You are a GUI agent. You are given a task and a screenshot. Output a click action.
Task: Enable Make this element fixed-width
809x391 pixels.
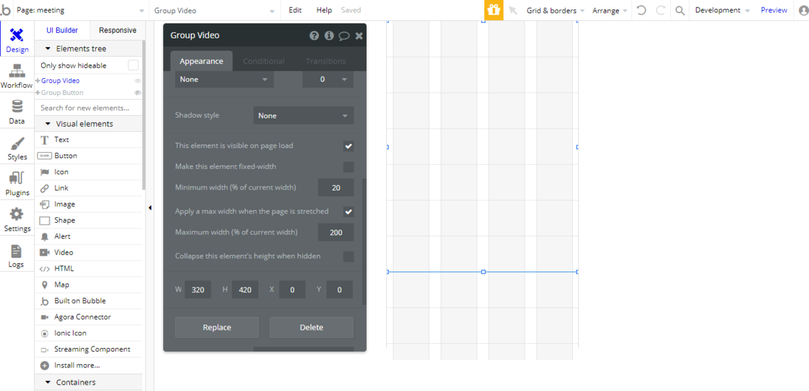[349, 167]
